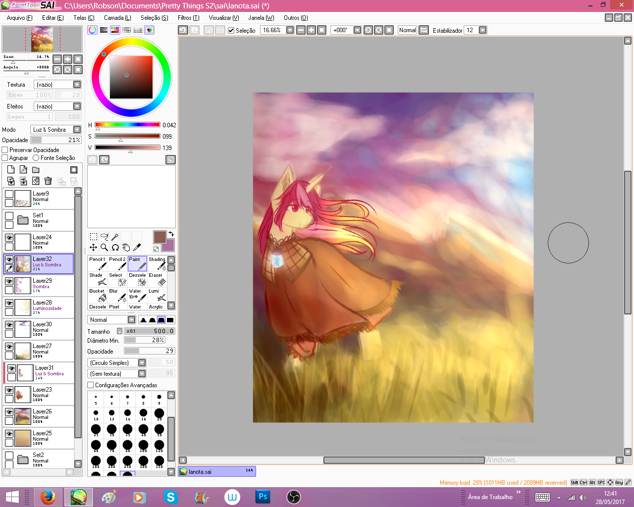Click the navigator preview thumbnail
The width and height of the screenshot is (634, 507).
pyautogui.click(x=42, y=39)
